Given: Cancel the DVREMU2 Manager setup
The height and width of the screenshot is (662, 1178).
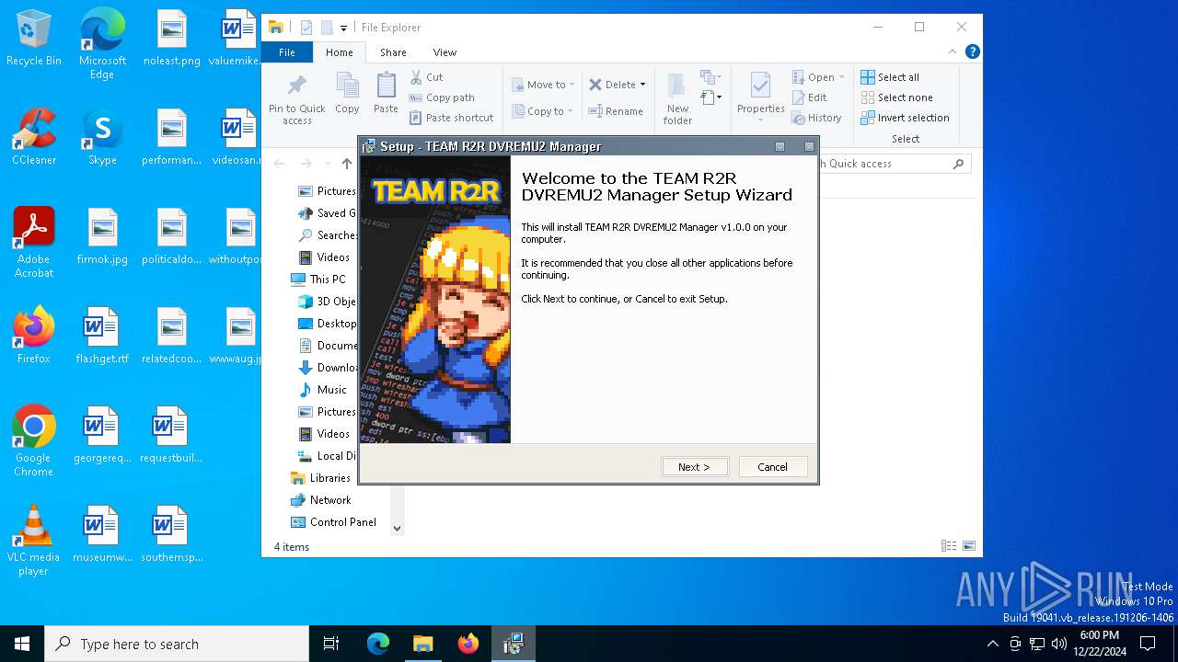Looking at the screenshot, I should point(773,467).
